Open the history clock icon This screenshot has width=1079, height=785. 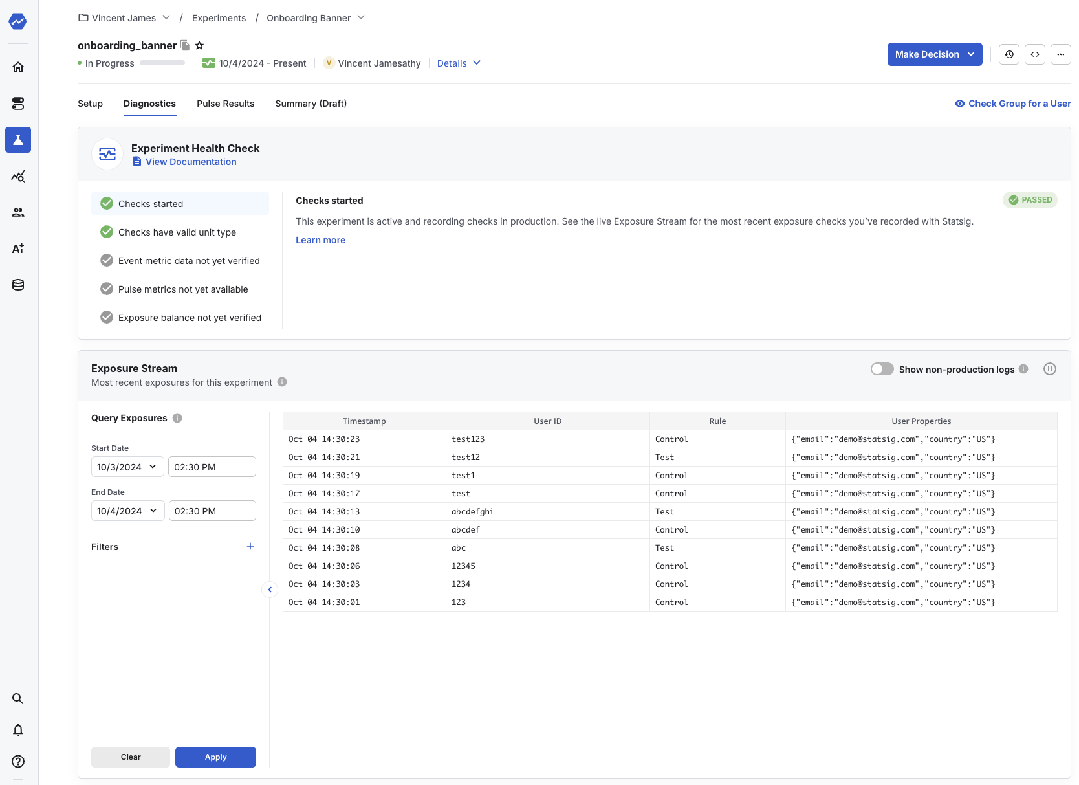click(x=1009, y=54)
